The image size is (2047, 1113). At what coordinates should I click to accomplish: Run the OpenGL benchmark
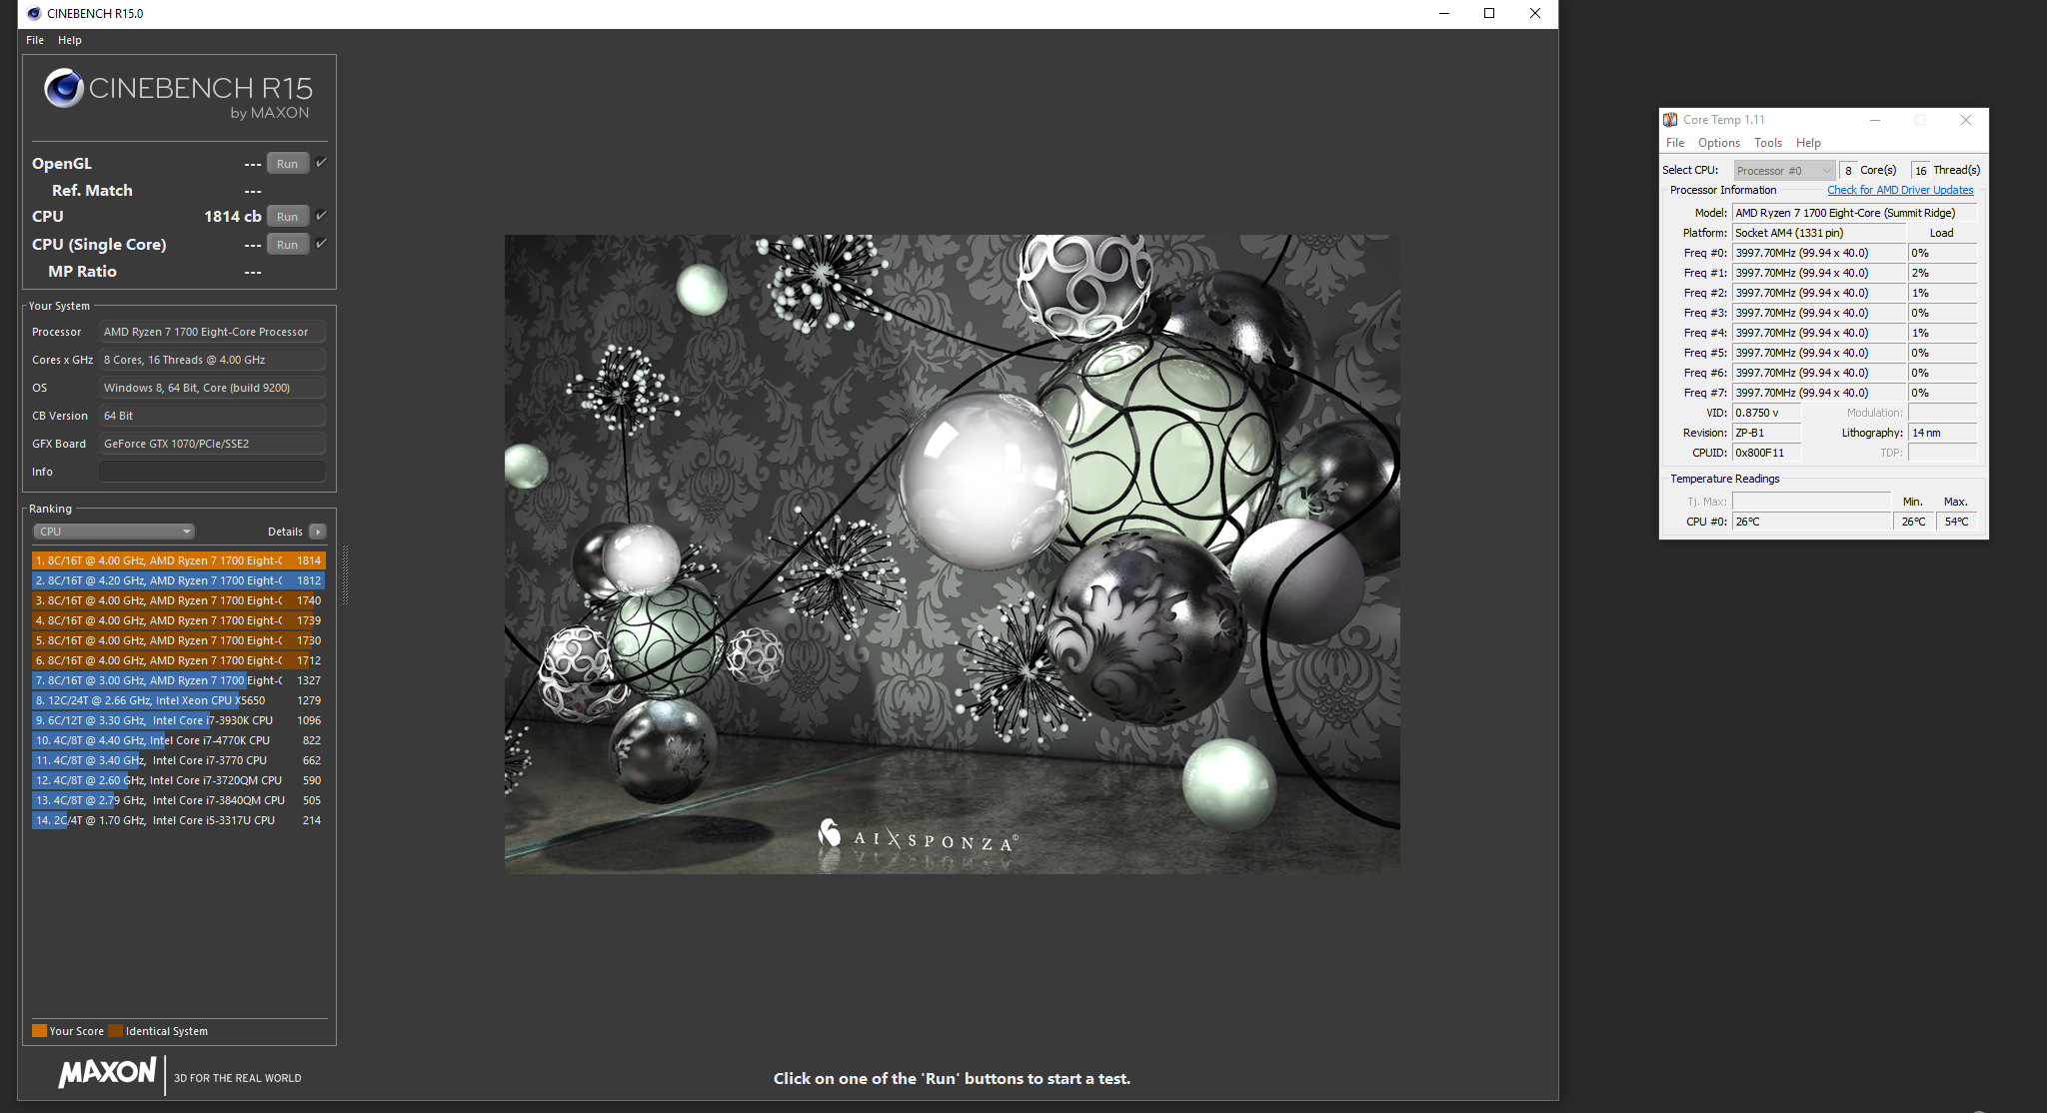288,164
